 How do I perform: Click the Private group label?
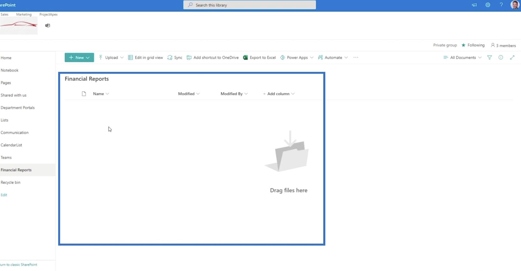coord(445,45)
